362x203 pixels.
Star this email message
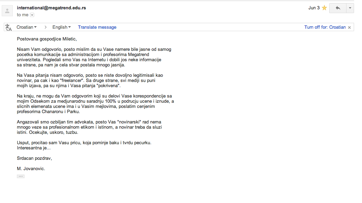click(324, 8)
